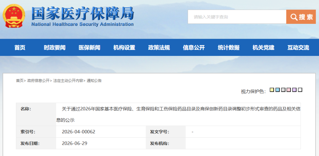Click the 国家医疗保障局 site title
Viewport: 319px width, 156px height.
[x=83, y=14]
